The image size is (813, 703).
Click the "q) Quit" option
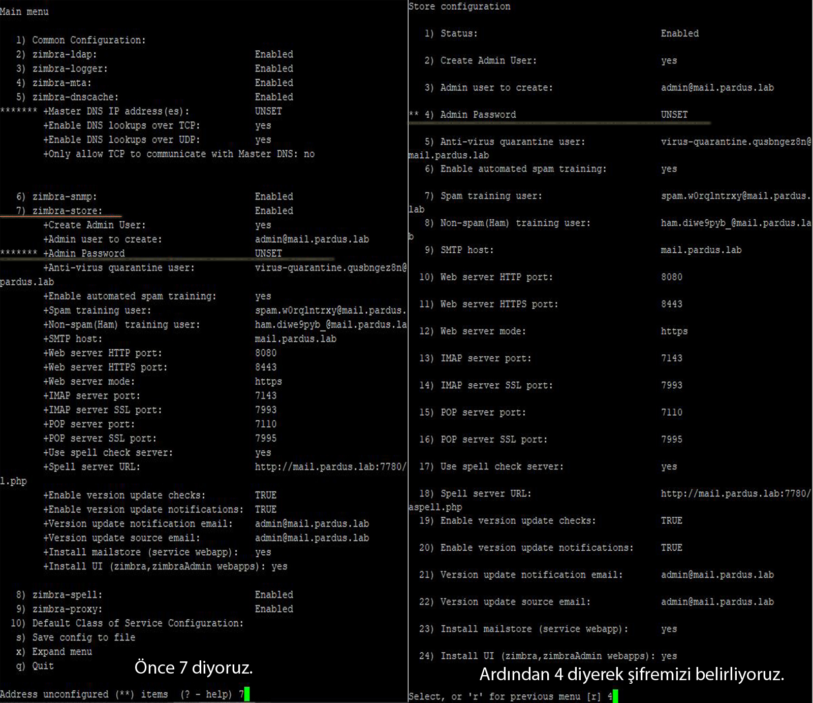[35, 665]
